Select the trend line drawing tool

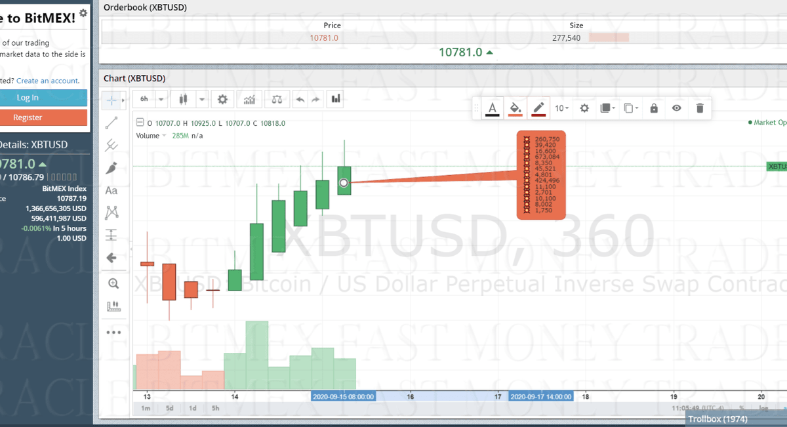pyautogui.click(x=111, y=123)
